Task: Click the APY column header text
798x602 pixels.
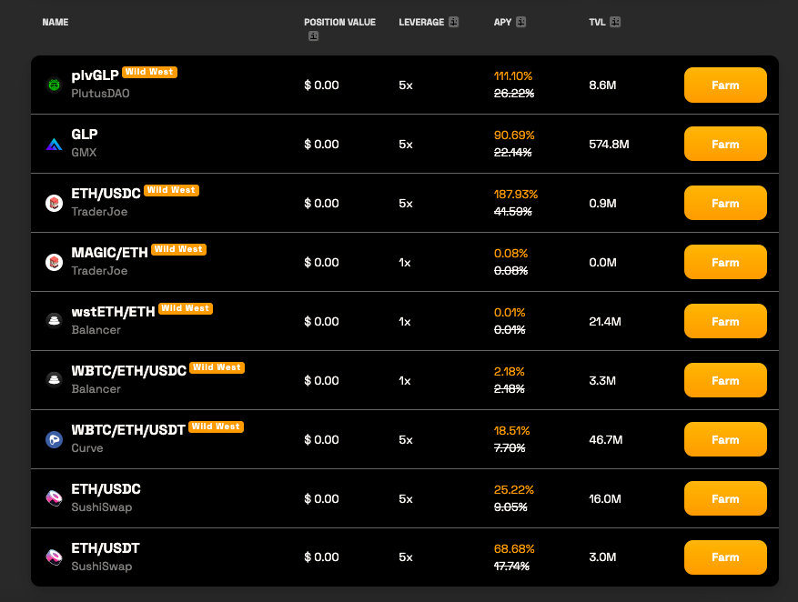Action: (502, 22)
